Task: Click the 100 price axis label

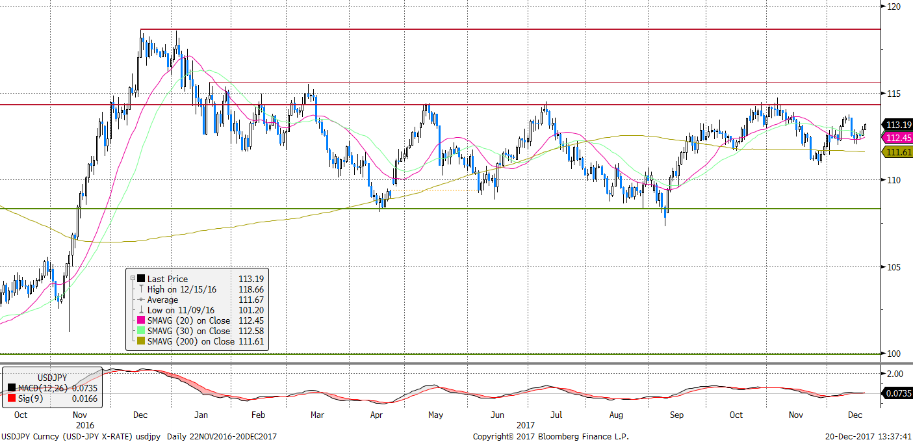Action: pyautogui.click(x=893, y=354)
